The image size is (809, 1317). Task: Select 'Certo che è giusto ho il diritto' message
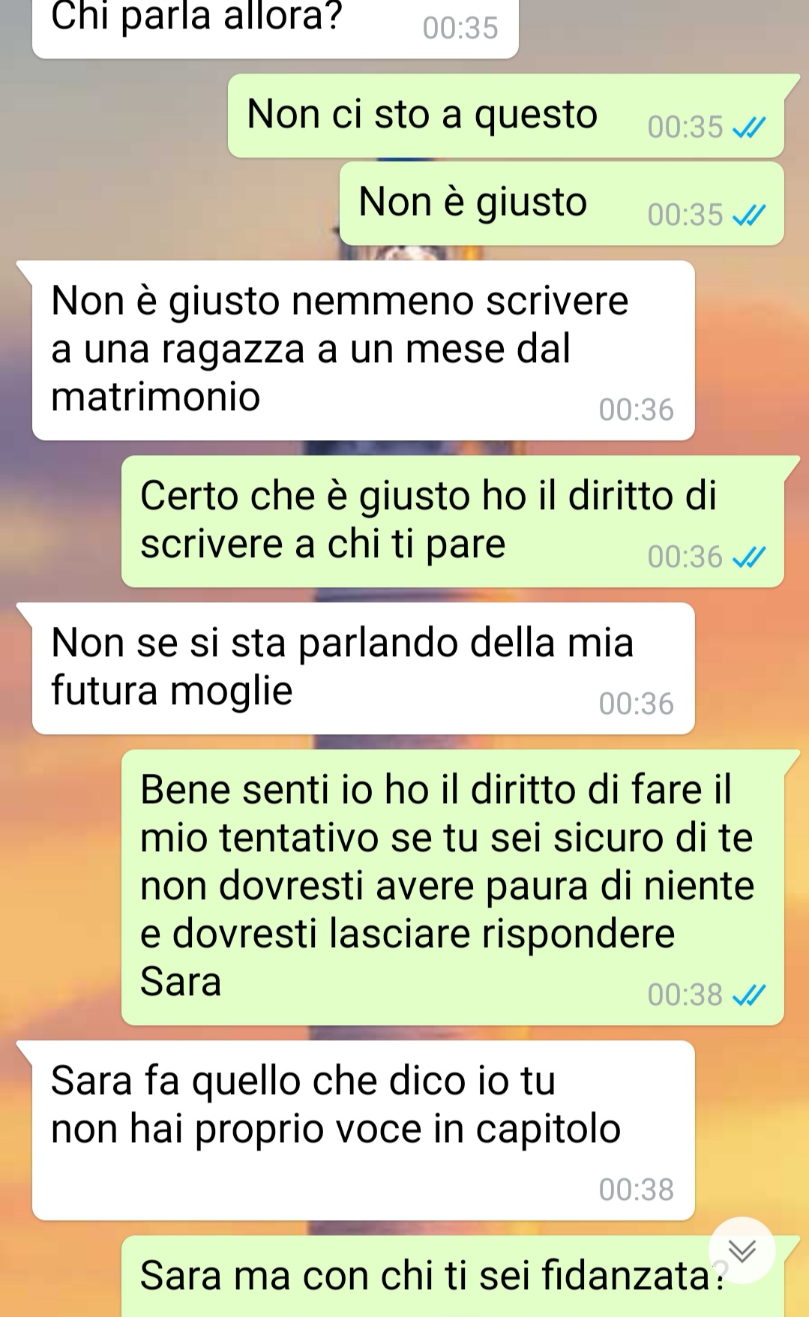pyautogui.click(x=453, y=521)
